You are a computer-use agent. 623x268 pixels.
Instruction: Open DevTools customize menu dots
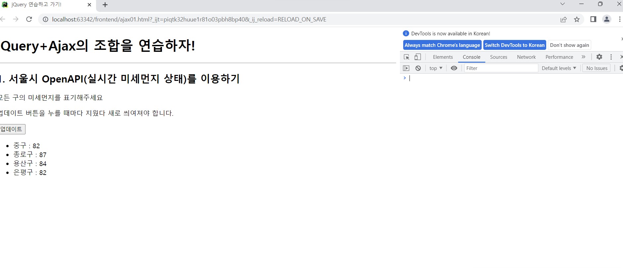tap(611, 57)
